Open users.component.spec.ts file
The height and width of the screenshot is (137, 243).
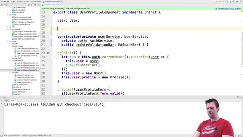click(x=25, y=80)
